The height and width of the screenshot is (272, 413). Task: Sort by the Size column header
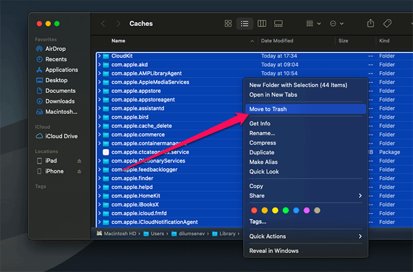pyautogui.click(x=343, y=41)
